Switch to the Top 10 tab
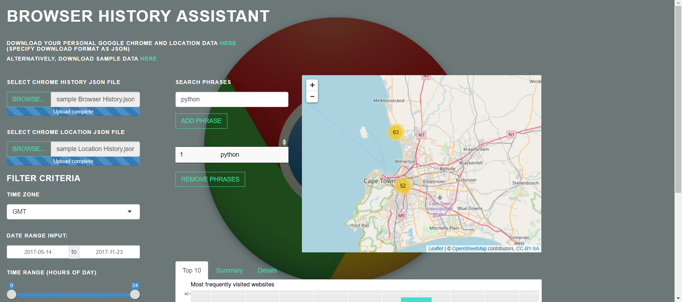682x302 pixels. coord(192,270)
